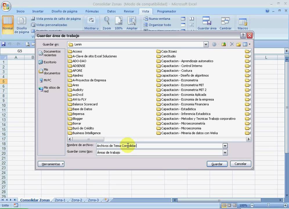The image size is (289, 209).
Task: Click worksheet horizontal scrollbar thumb
Action: [219, 200]
